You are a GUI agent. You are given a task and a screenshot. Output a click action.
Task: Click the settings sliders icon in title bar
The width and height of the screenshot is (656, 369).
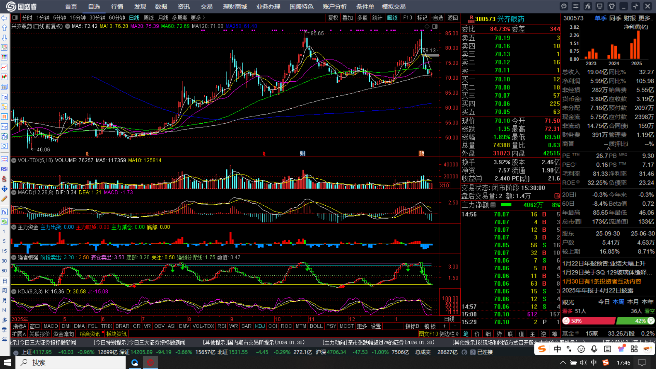[x=576, y=6]
